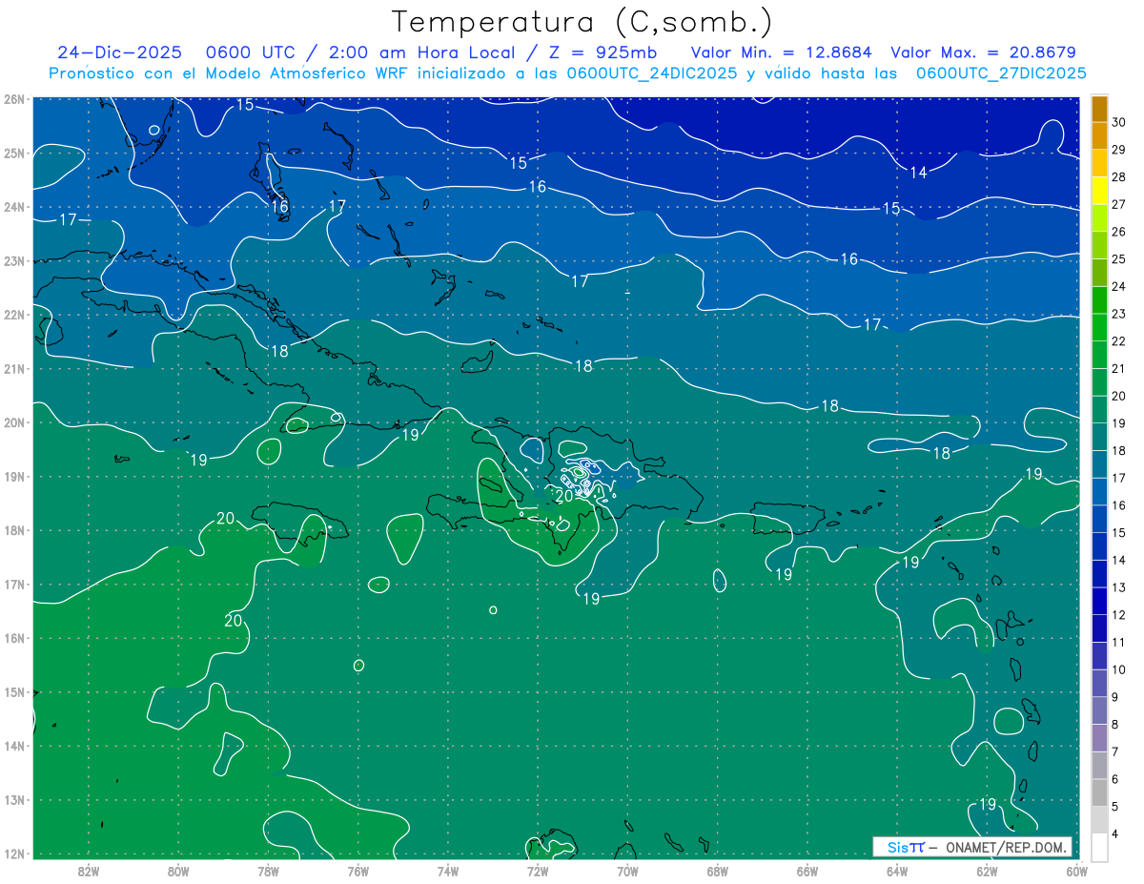Screen dimensions: 1144x884
Task: Select the initialization stamp "0600UTC_24DIC2025"
Action: click(652, 73)
